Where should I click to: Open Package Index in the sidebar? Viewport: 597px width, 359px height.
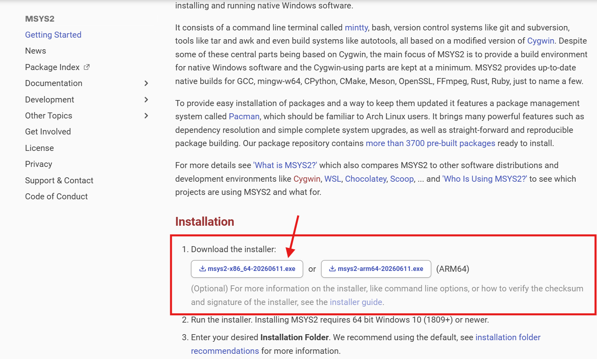pyautogui.click(x=52, y=67)
